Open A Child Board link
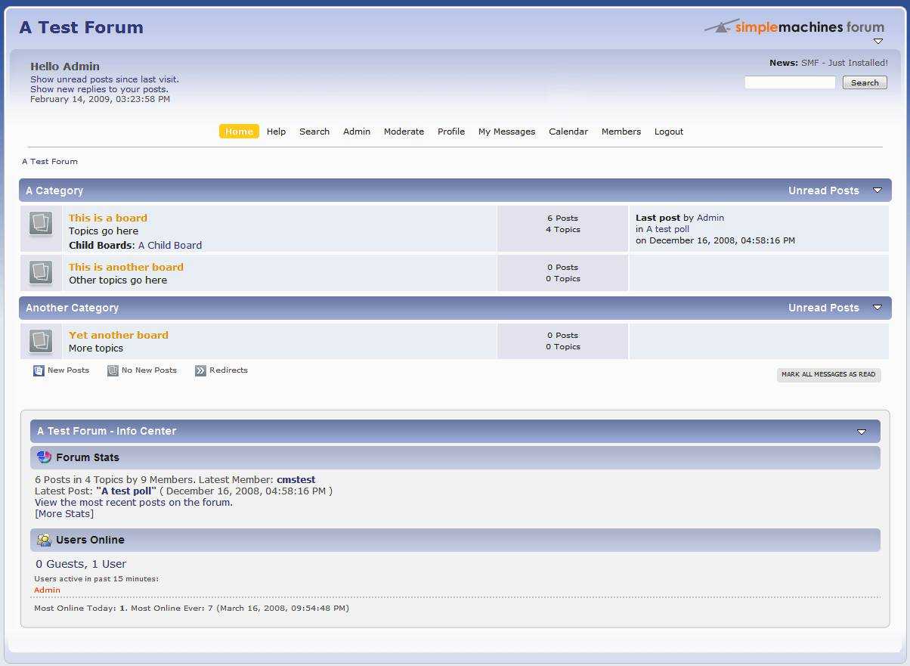This screenshot has width=910, height=666. [170, 245]
